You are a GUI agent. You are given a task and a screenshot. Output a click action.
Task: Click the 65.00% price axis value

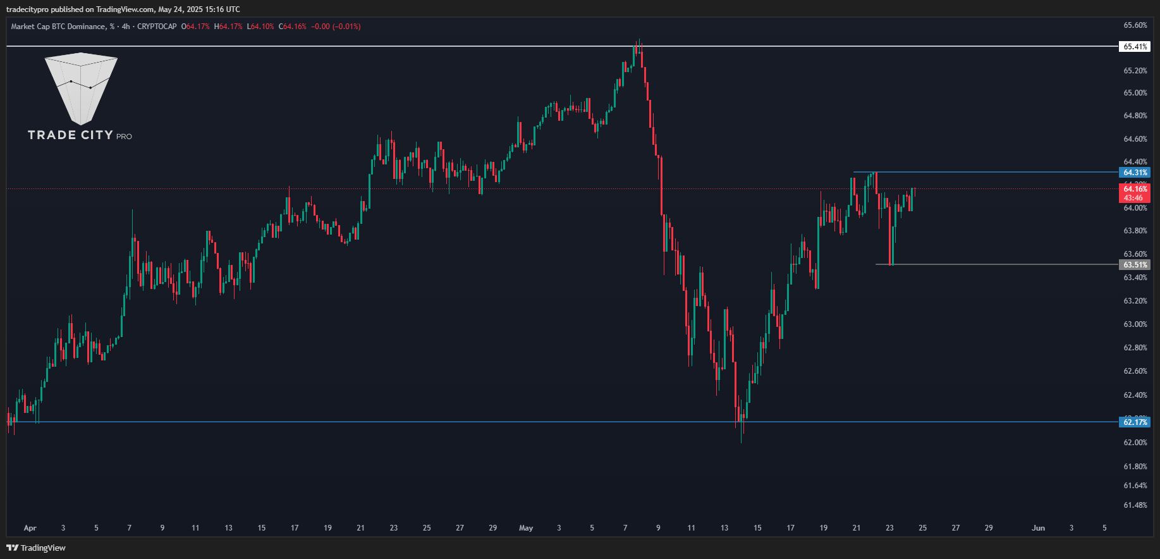click(1135, 92)
